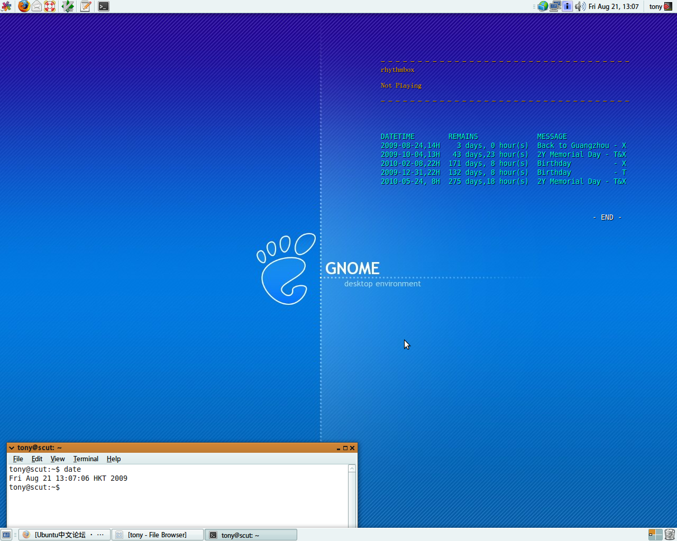This screenshot has height=541, width=677.
Task: Maximize the tony@scut terminal window
Action: pos(345,448)
